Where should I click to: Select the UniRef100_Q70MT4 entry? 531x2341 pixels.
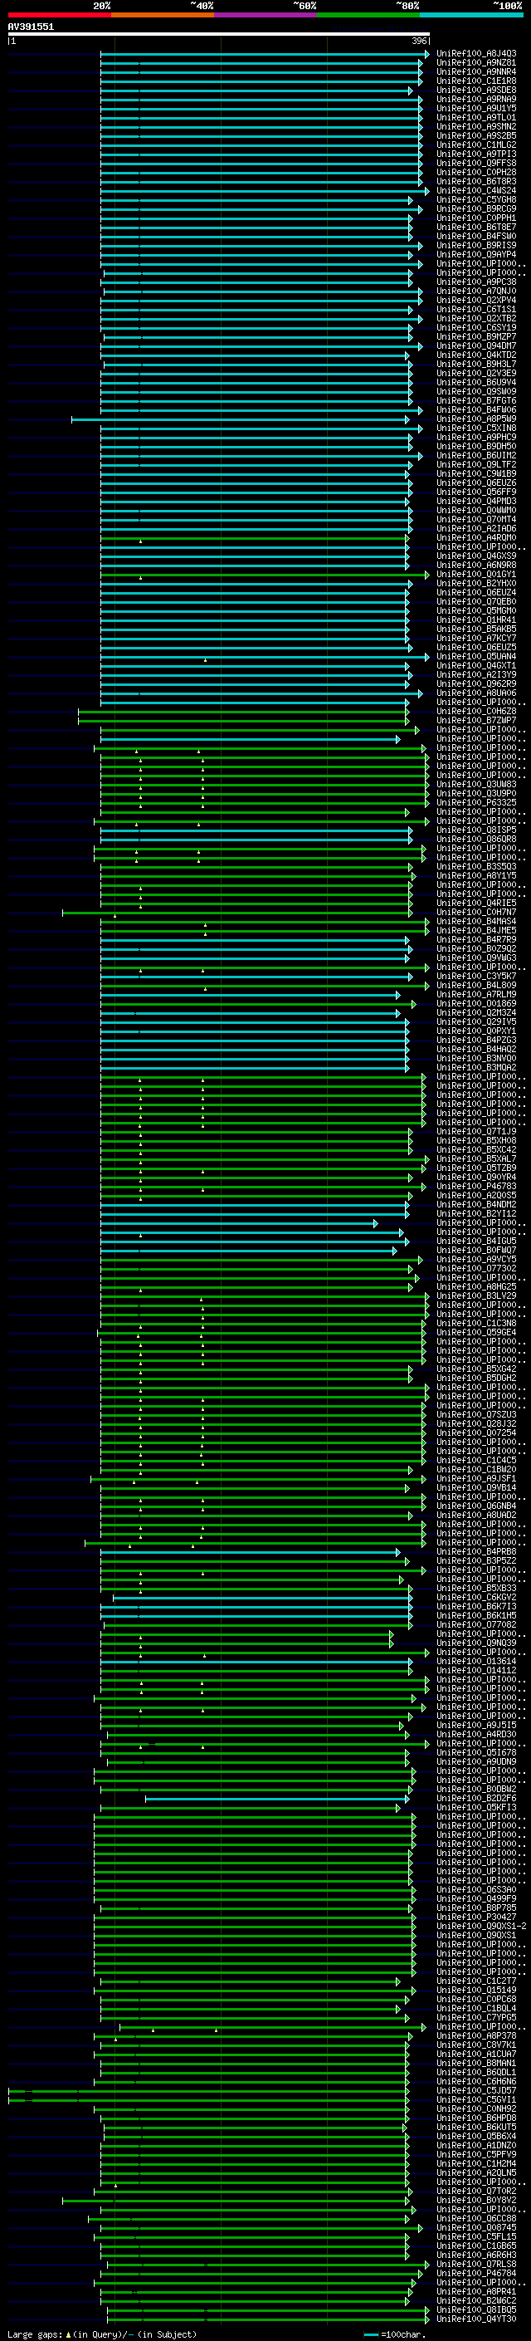coord(476,519)
